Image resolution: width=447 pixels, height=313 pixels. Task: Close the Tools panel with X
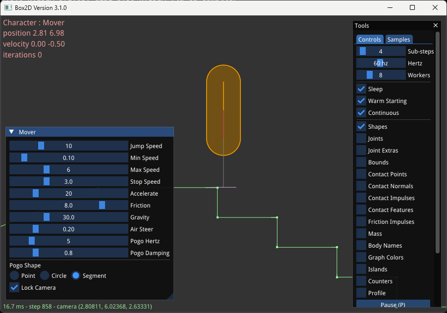(436, 26)
